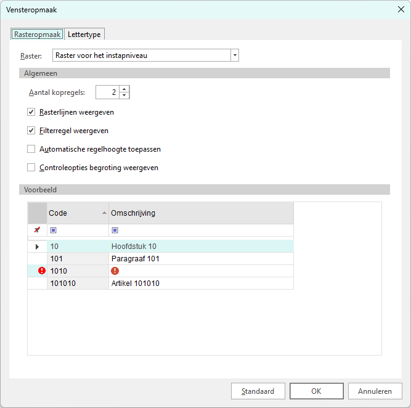Click the red error icon in the row header
Screen dimensions: 411x408
(42, 271)
